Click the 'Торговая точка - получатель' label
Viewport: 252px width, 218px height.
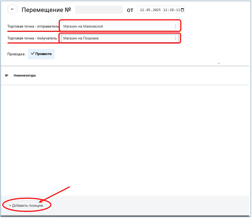32,38
